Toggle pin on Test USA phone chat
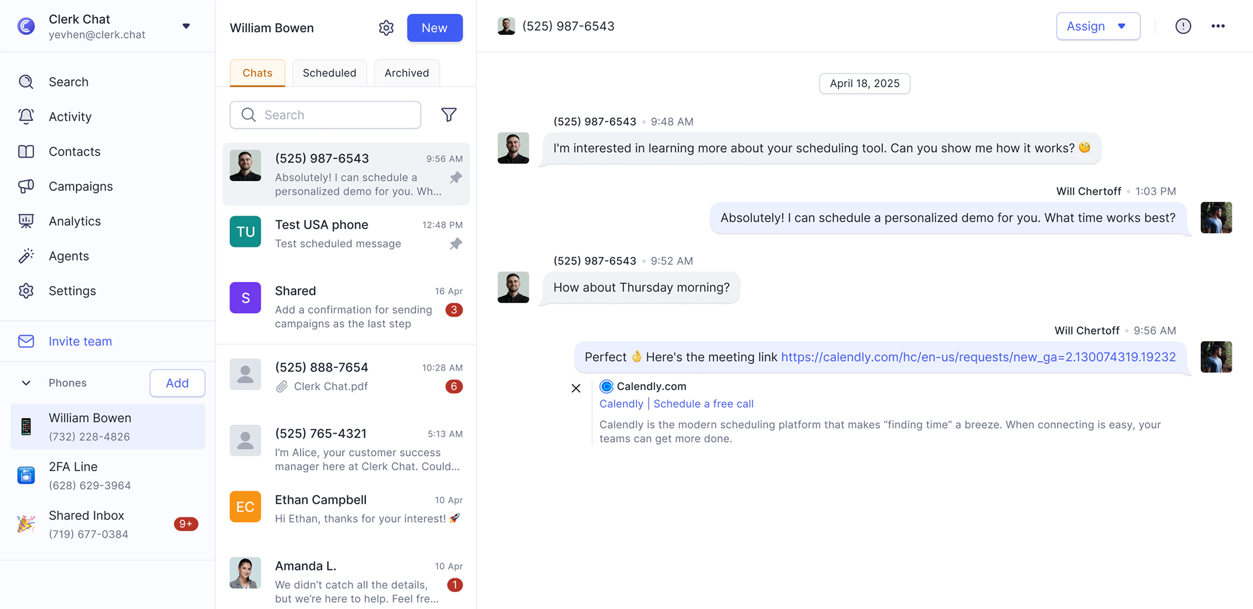The width and height of the screenshot is (1253, 609). click(456, 244)
